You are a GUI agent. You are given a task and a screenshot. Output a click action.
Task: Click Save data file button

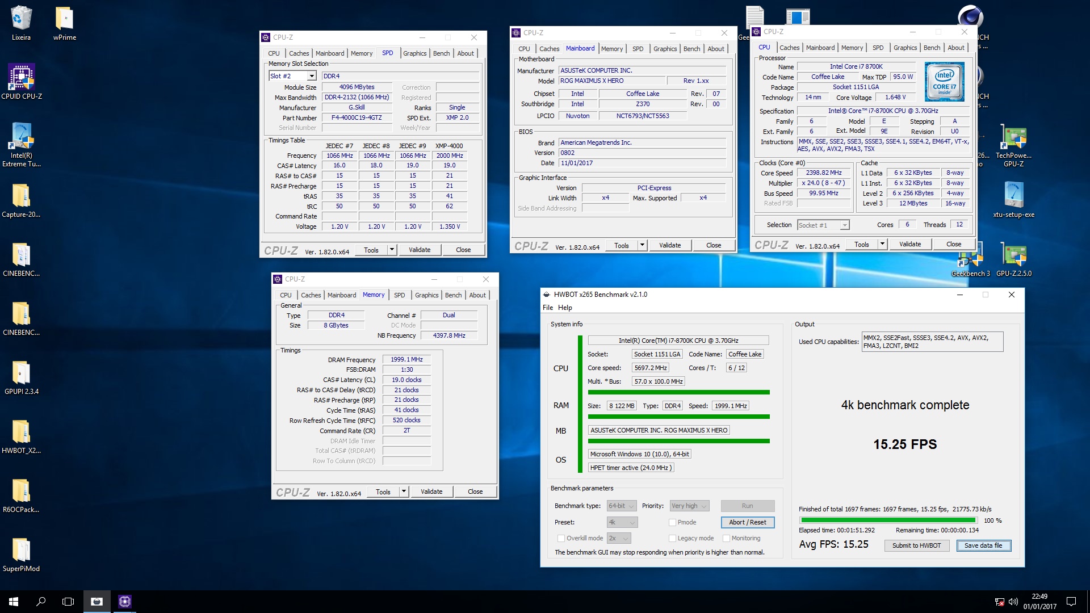pyautogui.click(x=983, y=545)
